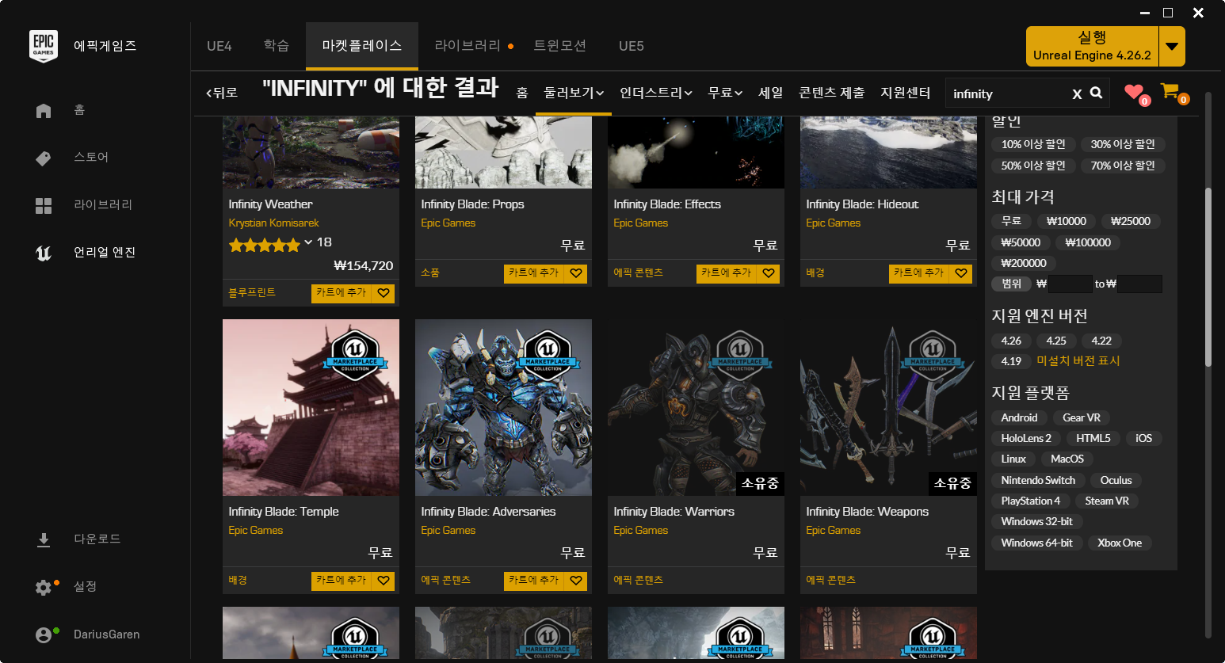Expand Infinity Weather rating breakdown chevron
This screenshot has height=663, width=1225.
pyautogui.click(x=308, y=242)
